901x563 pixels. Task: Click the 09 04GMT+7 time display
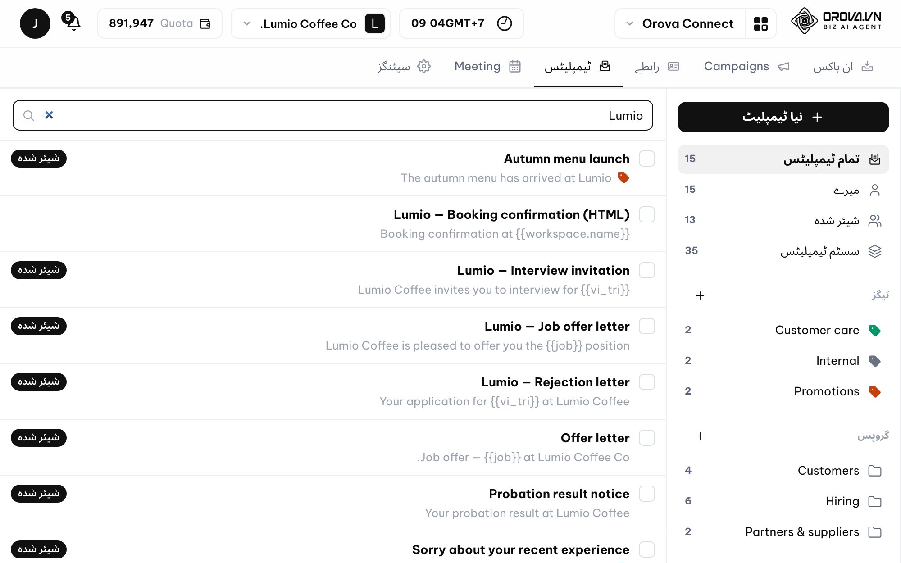click(x=448, y=23)
